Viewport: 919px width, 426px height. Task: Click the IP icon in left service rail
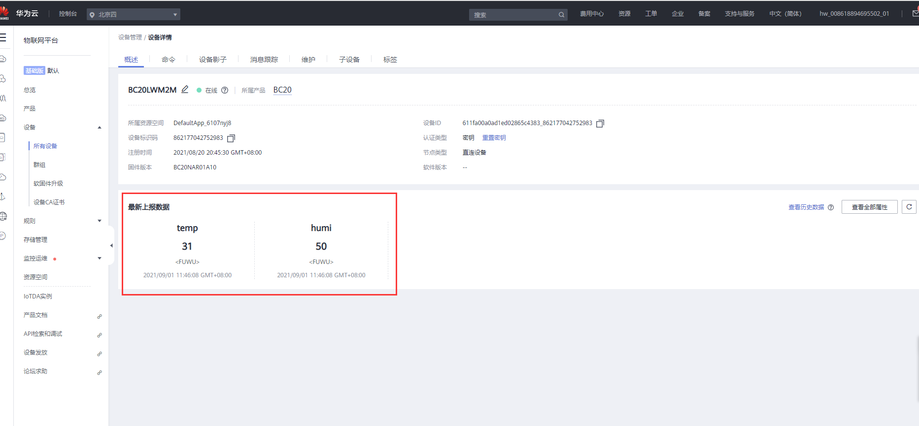(x=2, y=236)
